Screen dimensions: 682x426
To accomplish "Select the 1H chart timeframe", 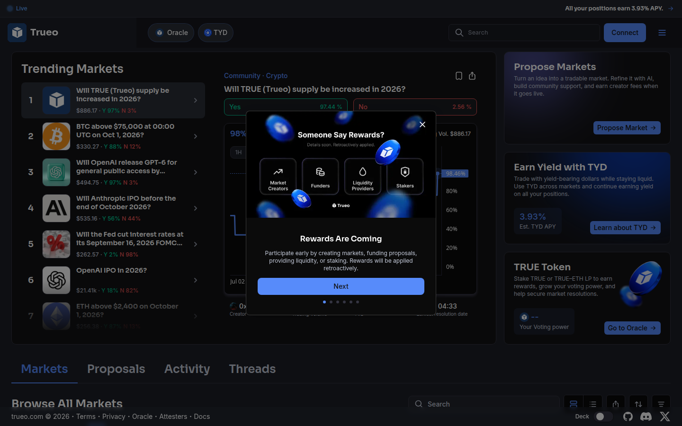I will (x=238, y=152).
